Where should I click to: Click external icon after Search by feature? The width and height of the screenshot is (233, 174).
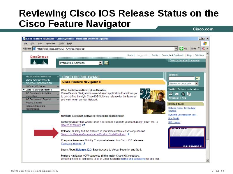click(x=84, y=125)
